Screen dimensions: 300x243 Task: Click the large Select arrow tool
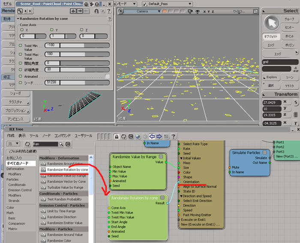(x=271, y=23)
